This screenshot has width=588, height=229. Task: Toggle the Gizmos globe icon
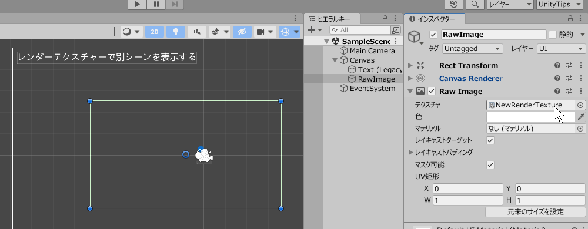[285, 32]
